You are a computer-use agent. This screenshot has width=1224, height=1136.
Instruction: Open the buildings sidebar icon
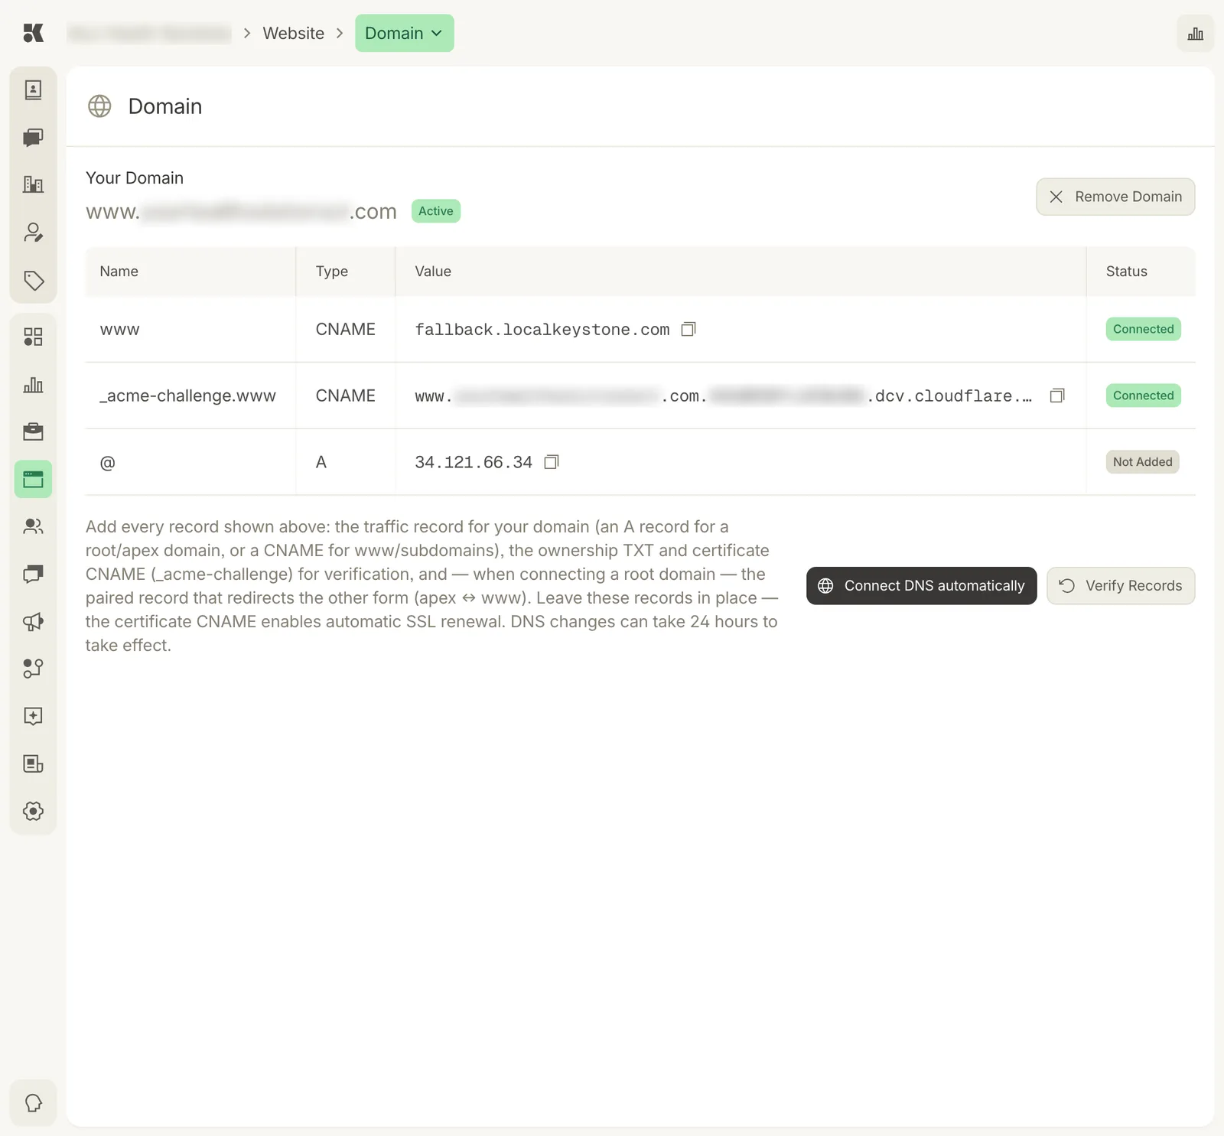33,184
